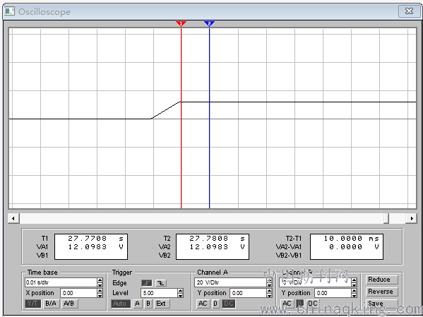The image size is (423, 317).
Task: Click the scrollbar right arrow
Action: 412,218
